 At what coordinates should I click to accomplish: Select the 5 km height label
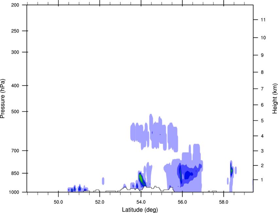[262, 121]
